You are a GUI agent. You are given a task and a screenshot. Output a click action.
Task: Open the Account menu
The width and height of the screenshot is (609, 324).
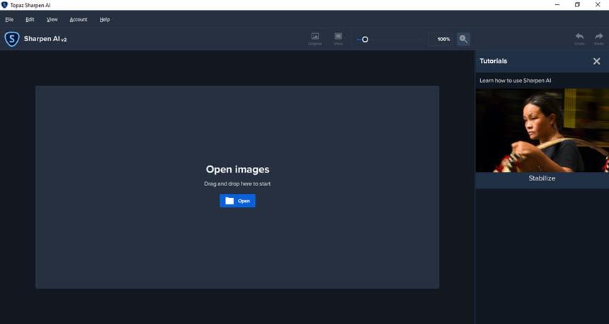79,19
